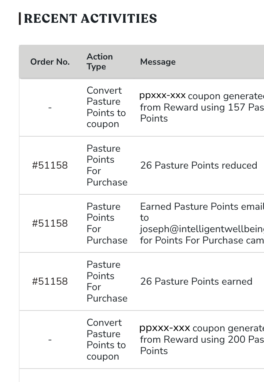This screenshot has height=382, width=264.
Task: Click the Recent Activities heading
Action: (90, 18)
